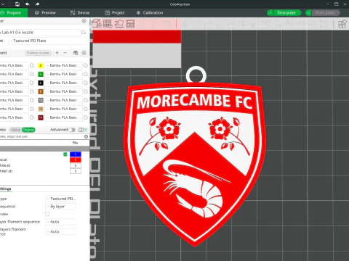Change the red filament 5 cell in object list

(76, 159)
